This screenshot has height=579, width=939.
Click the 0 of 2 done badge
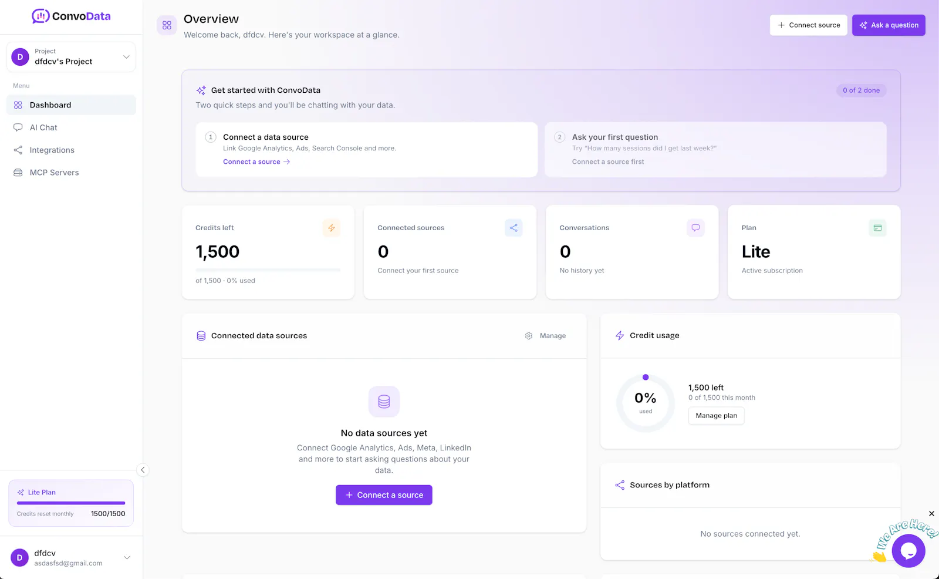(x=862, y=90)
